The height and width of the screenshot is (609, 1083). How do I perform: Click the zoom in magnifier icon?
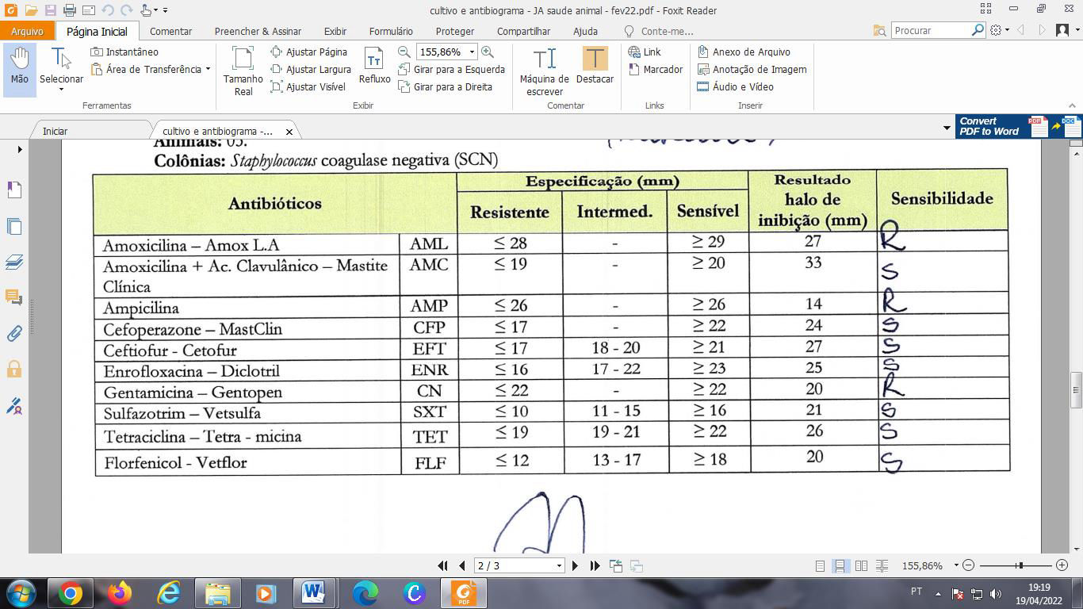click(x=487, y=52)
